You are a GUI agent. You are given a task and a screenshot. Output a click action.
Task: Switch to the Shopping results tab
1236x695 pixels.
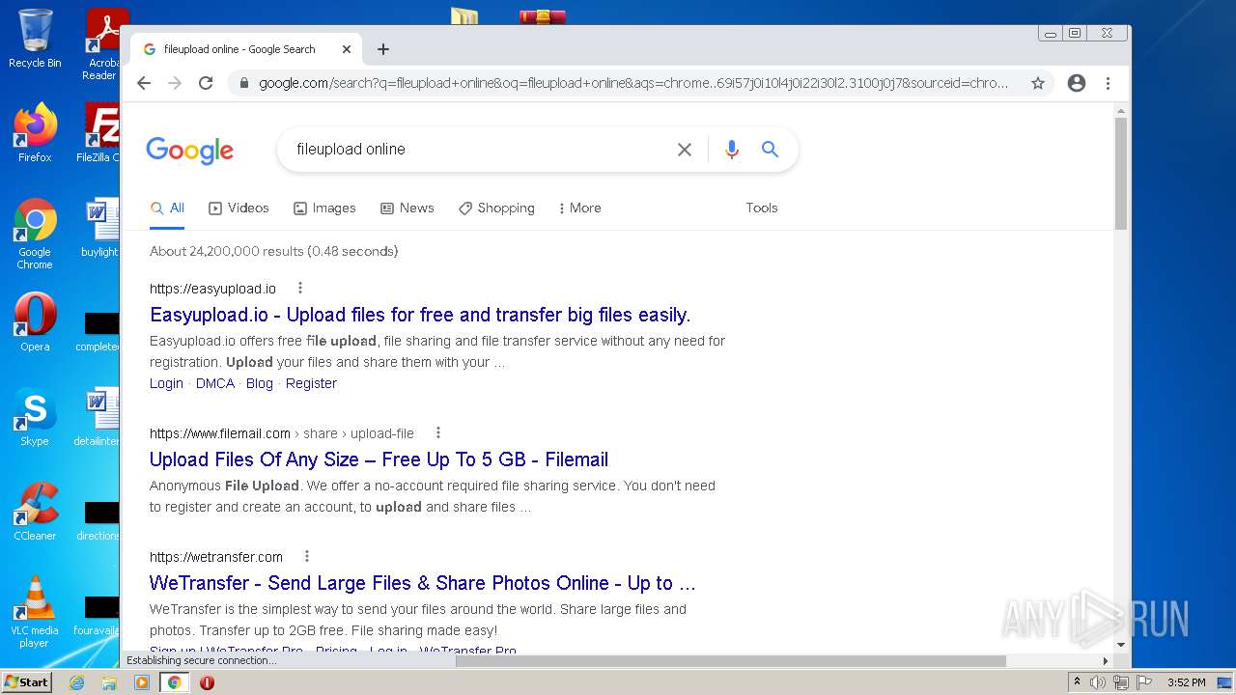pos(496,208)
